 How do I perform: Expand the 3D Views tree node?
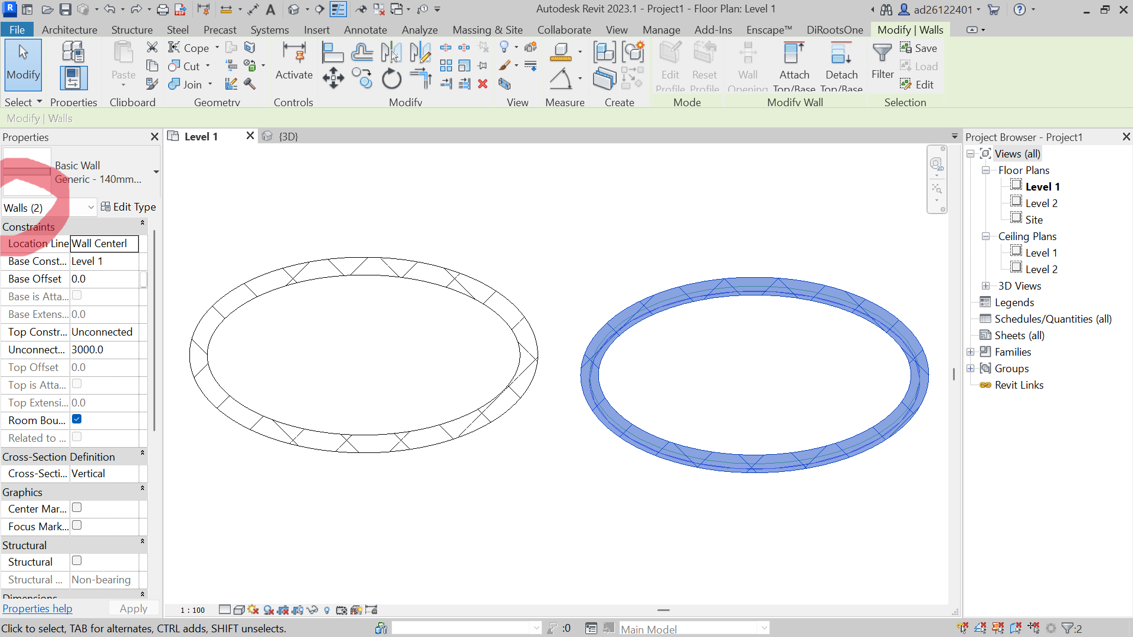click(985, 286)
